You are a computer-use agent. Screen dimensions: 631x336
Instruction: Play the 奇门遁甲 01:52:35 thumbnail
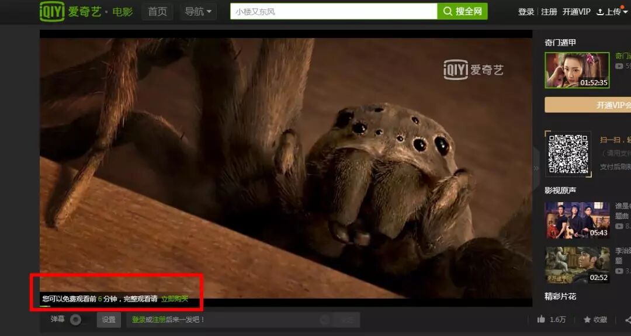[x=577, y=70]
